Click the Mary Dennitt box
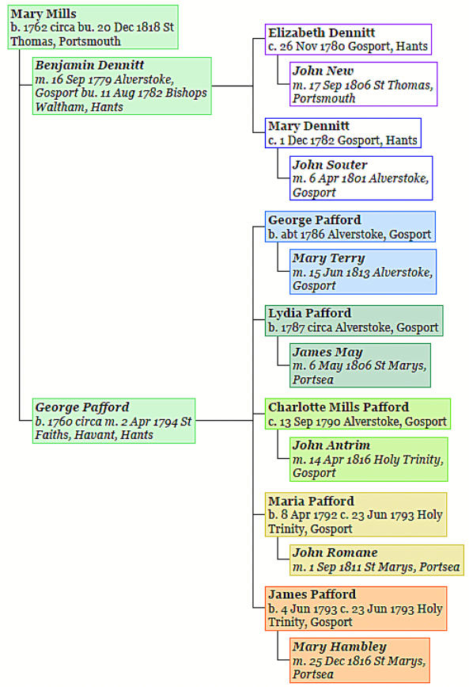This screenshot has height=687, width=469. pyautogui.click(x=343, y=133)
